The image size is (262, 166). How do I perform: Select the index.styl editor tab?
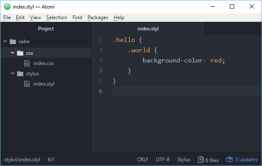tap(148, 29)
